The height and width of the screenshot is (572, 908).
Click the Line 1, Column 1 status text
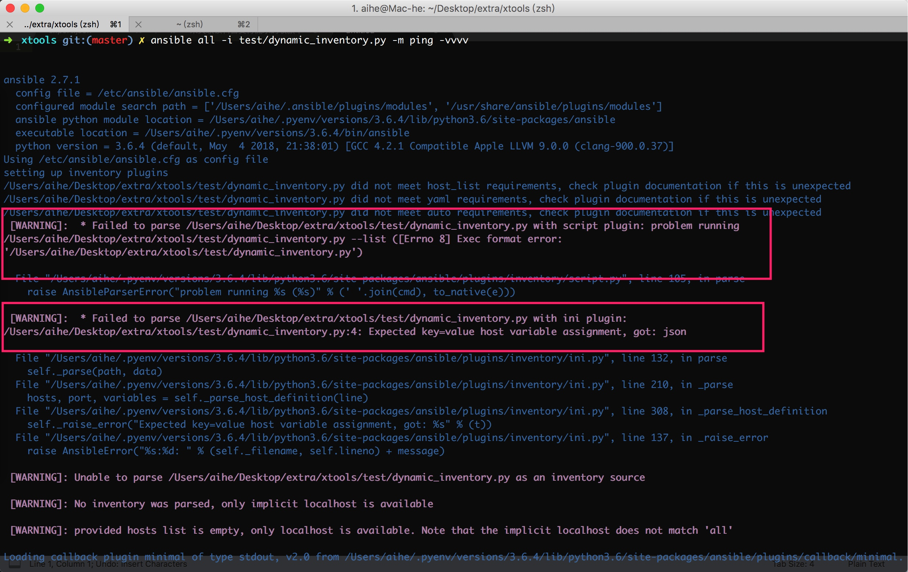pyautogui.click(x=61, y=564)
